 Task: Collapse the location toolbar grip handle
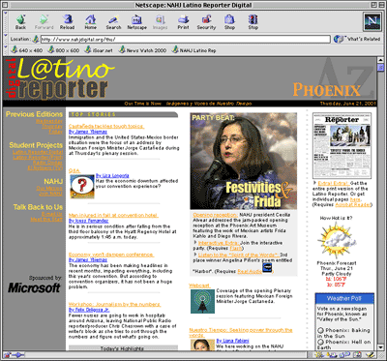6,39
